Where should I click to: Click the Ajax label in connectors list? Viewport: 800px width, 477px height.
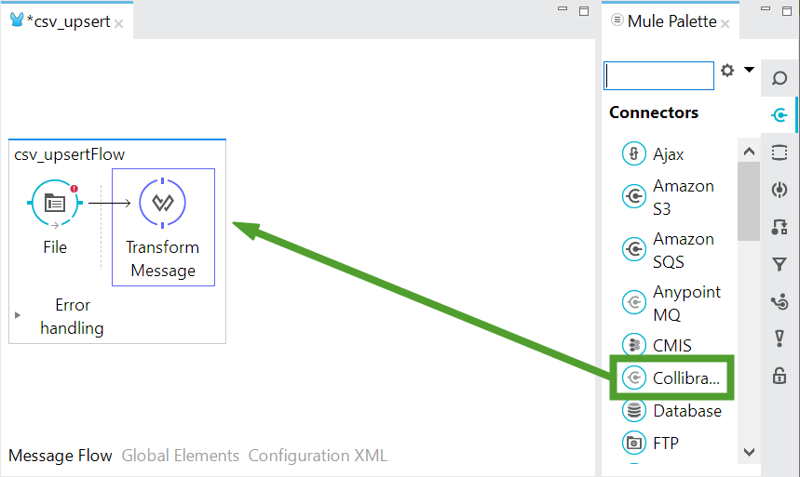pyautogui.click(x=668, y=154)
